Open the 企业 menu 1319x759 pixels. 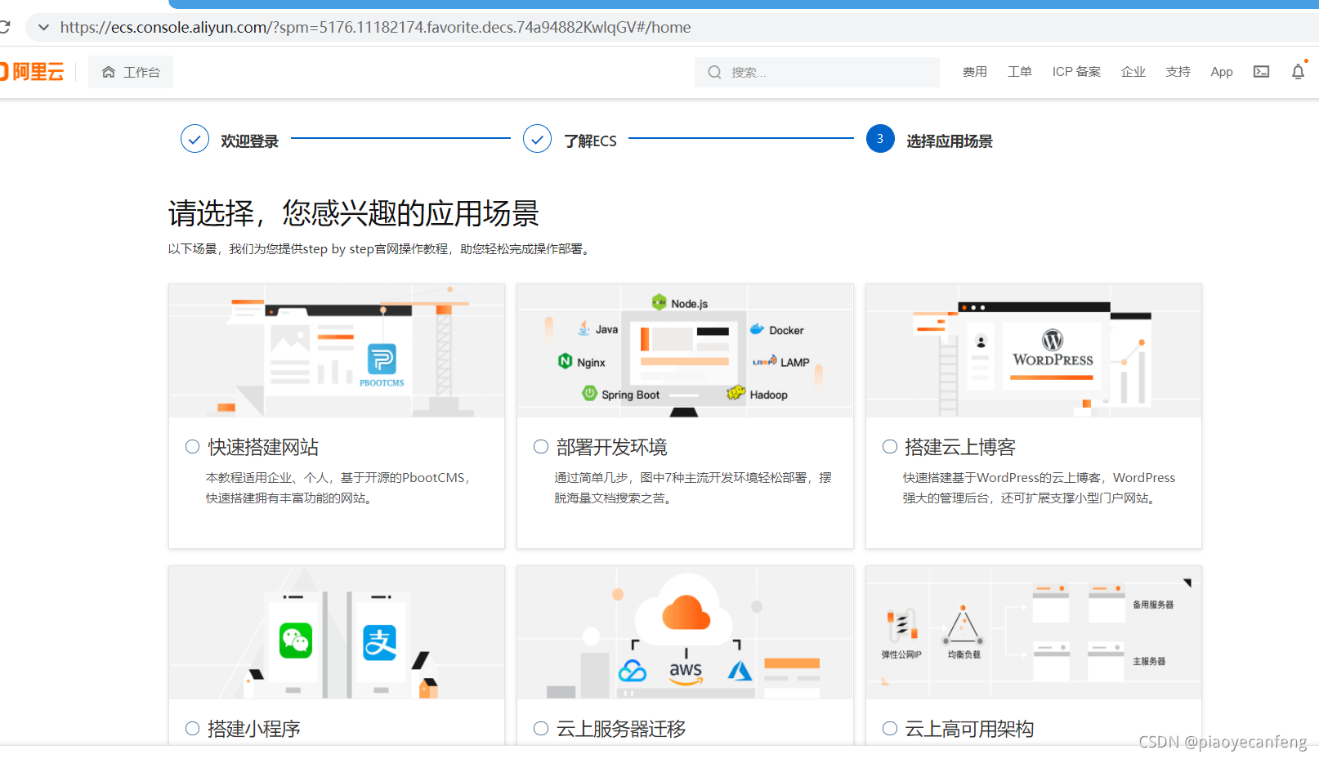[x=1133, y=72]
